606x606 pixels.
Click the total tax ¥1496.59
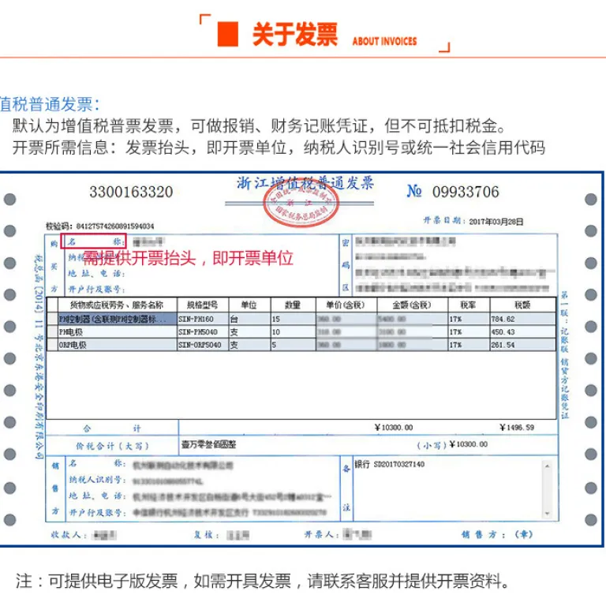(x=517, y=428)
